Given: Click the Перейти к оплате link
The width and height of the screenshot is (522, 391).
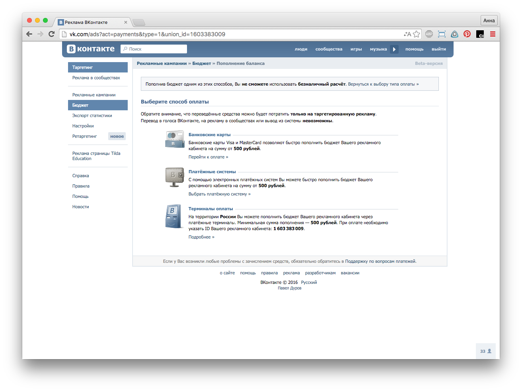Looking at the screenshot, I should point(208,157).
